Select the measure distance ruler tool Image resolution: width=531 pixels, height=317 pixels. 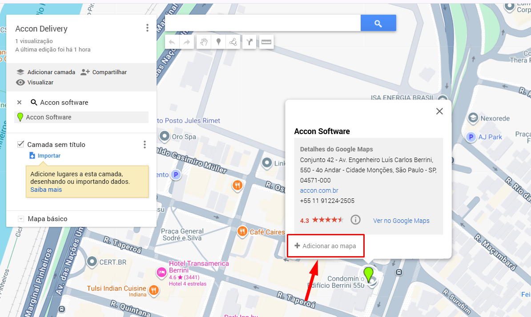266,42
